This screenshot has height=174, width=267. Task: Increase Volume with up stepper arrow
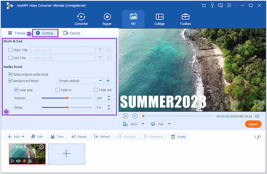tap(109, 97)
